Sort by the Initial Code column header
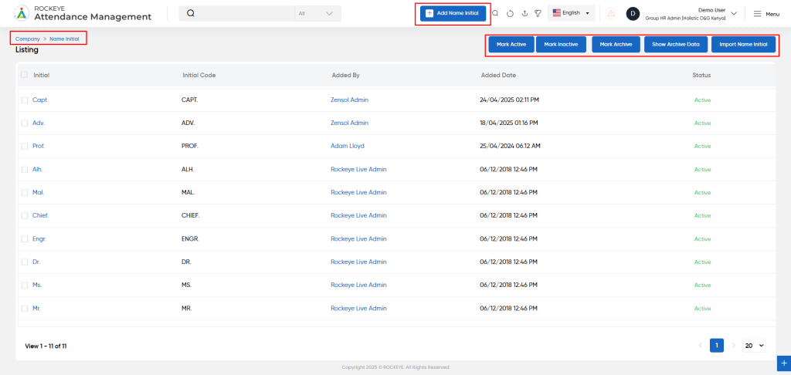The width and height of the screenshot is (791, 375). point(199,75)
